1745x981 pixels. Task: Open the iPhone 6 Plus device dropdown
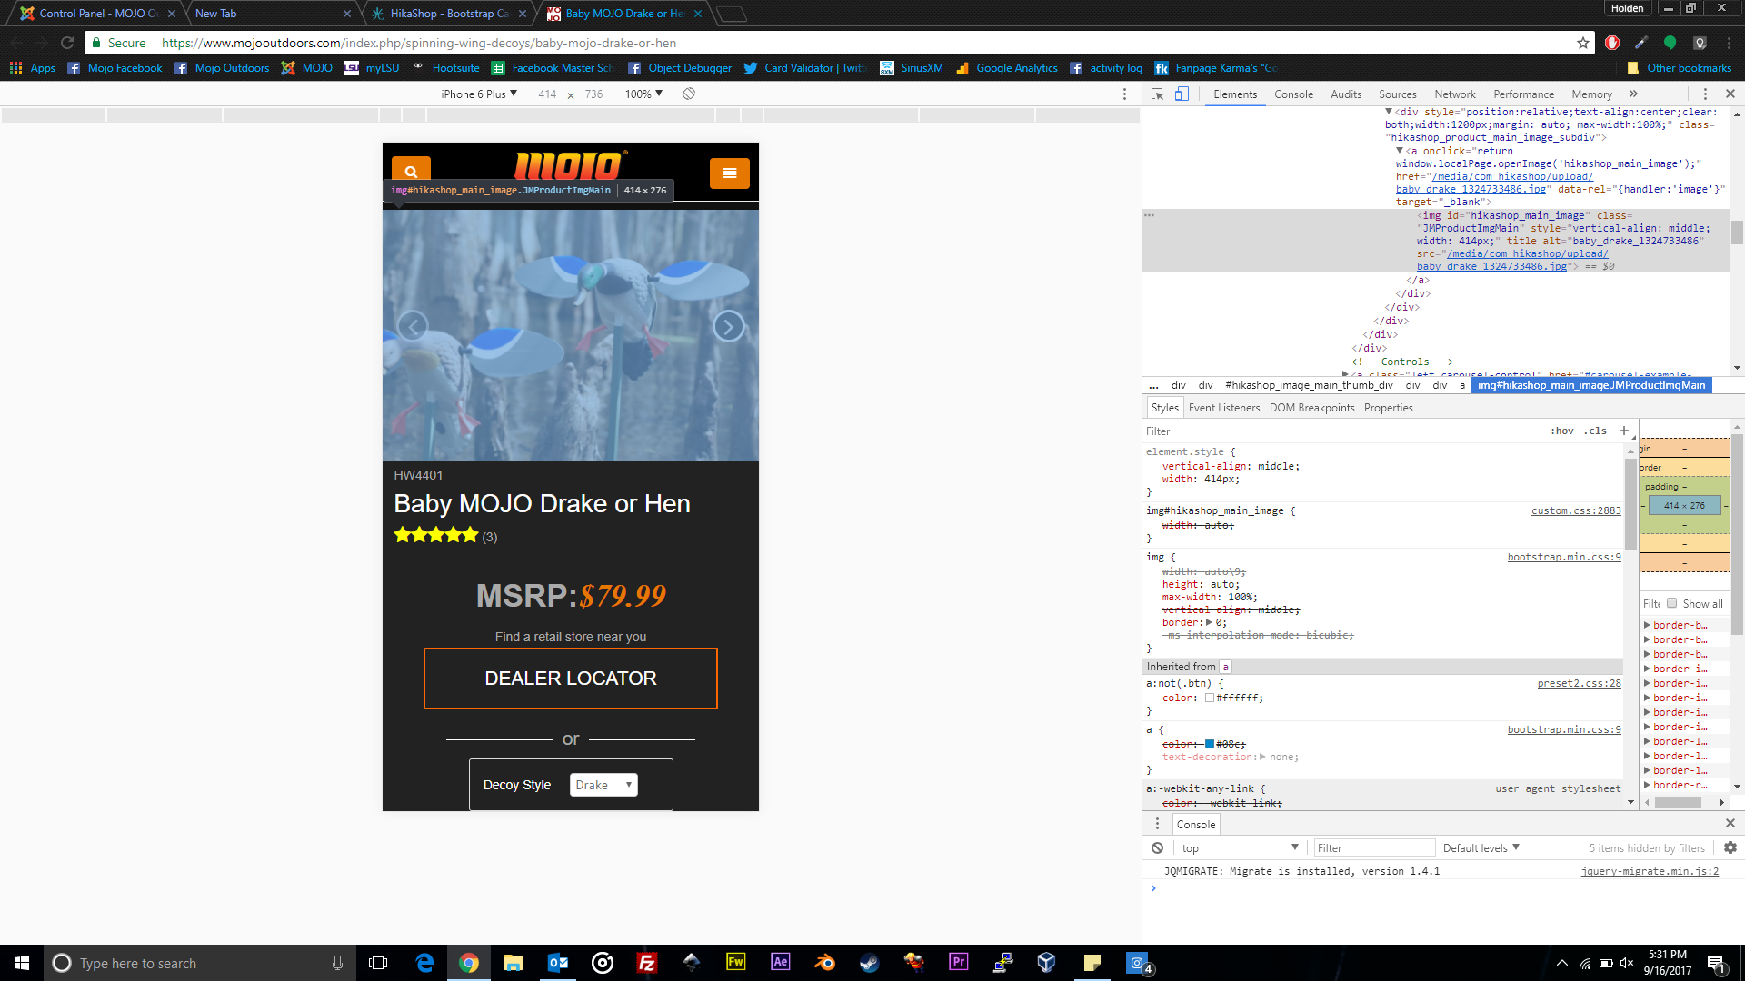(479, 94)
